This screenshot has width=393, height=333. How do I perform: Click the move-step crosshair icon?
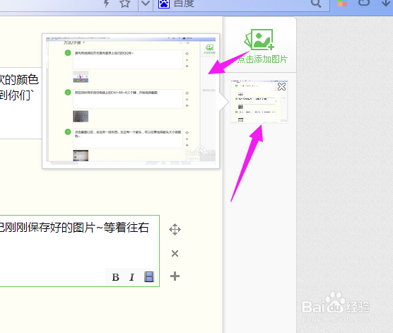coord(175,230)
